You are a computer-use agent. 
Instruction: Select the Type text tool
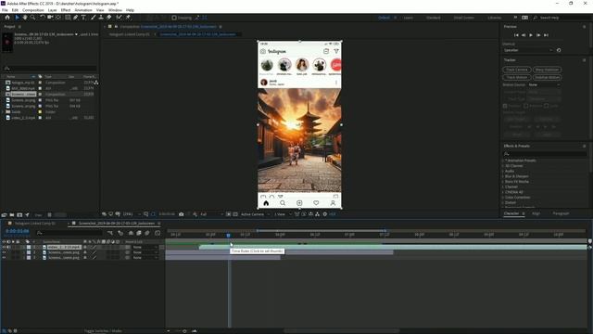(83, 18)
